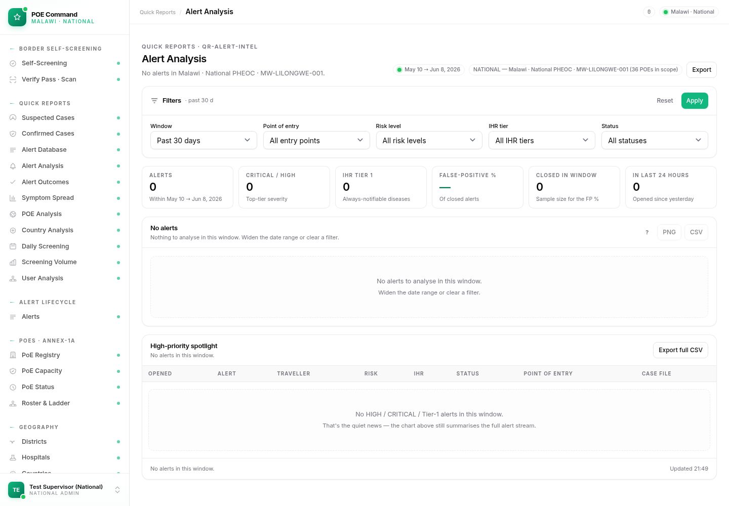This screenshot has width=729, height=506.
Task: Click the POE Analysis globe icon
Action: click(x=13, y=214)
